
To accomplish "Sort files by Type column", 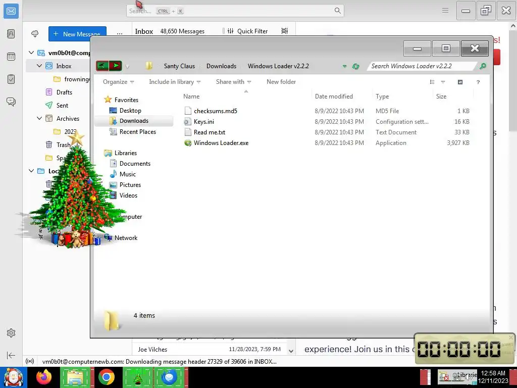I will click(x=382, y=96).
